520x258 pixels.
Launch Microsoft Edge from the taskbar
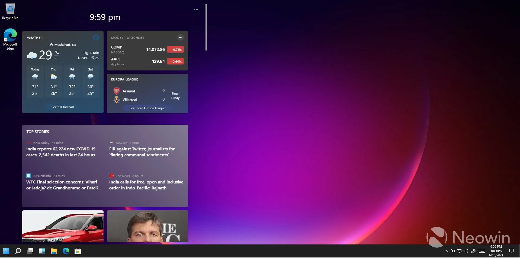click(x=66, y=251)
